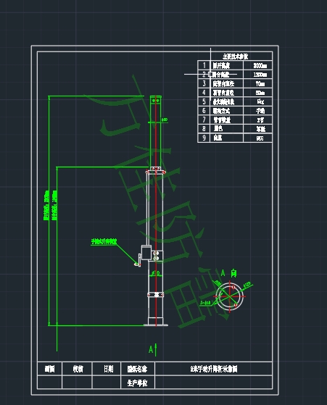Select the circular A-direction section view
The width and height of the screenshot is (327, 405).
coord(230,296)
